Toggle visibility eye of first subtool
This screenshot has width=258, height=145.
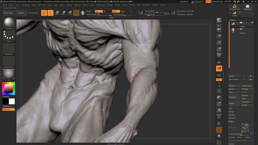coord(252,23)
